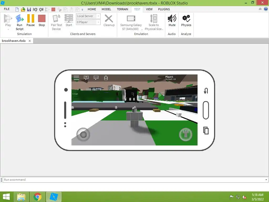Click the Player1 name label in game
The image size is (269, 202).
point(169,77)
